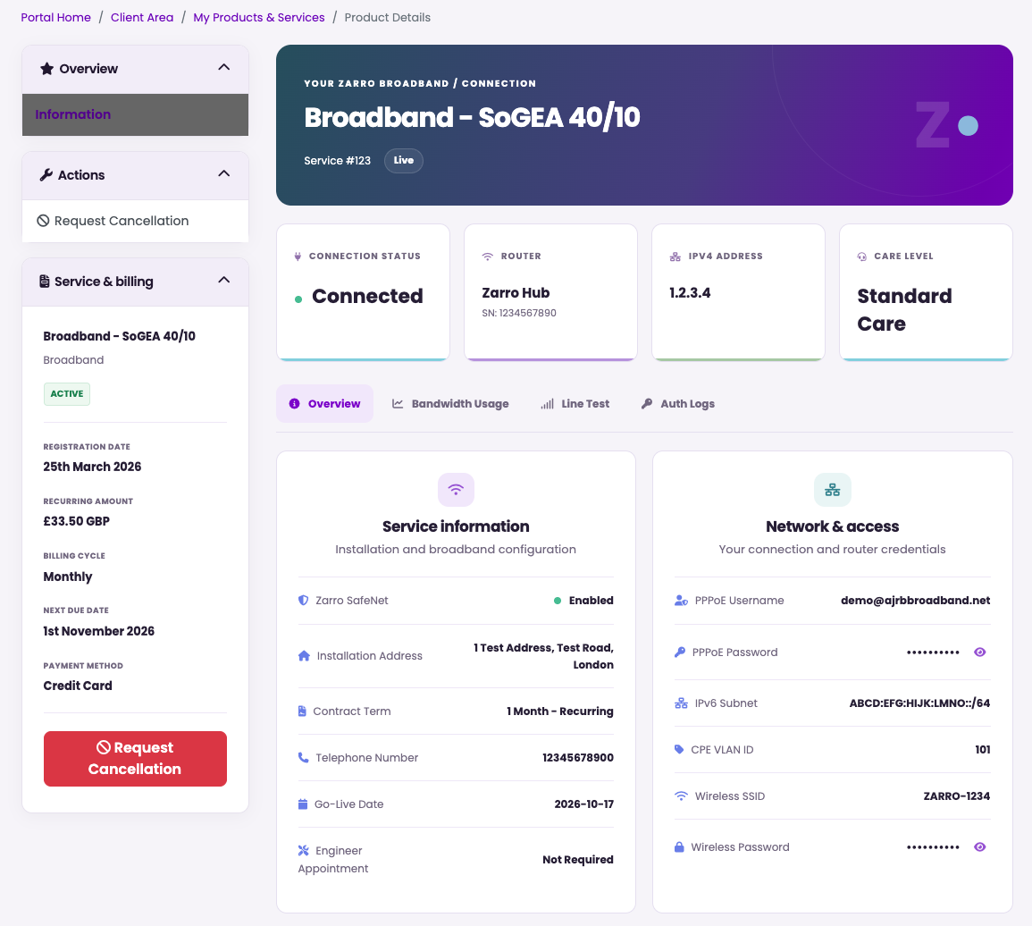Switch to the Bandwidth Usage tab
1032x926 pixels.
pyautogui.click(x=451, y=404)
